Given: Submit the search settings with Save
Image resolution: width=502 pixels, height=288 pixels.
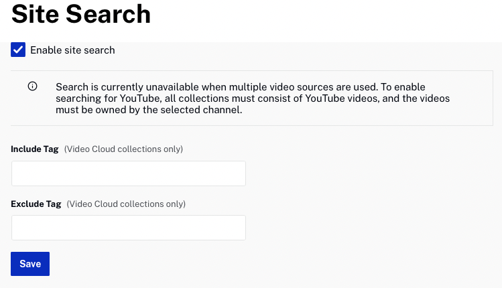Looking at the screenshot, I should coord(30,264).
